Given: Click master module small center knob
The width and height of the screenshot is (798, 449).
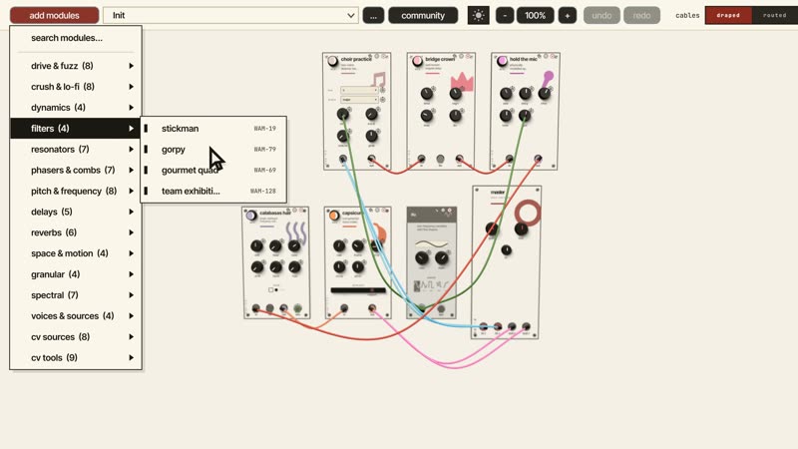Looking at the screenshot, I should pyautogui.click(x=506, y=250).
